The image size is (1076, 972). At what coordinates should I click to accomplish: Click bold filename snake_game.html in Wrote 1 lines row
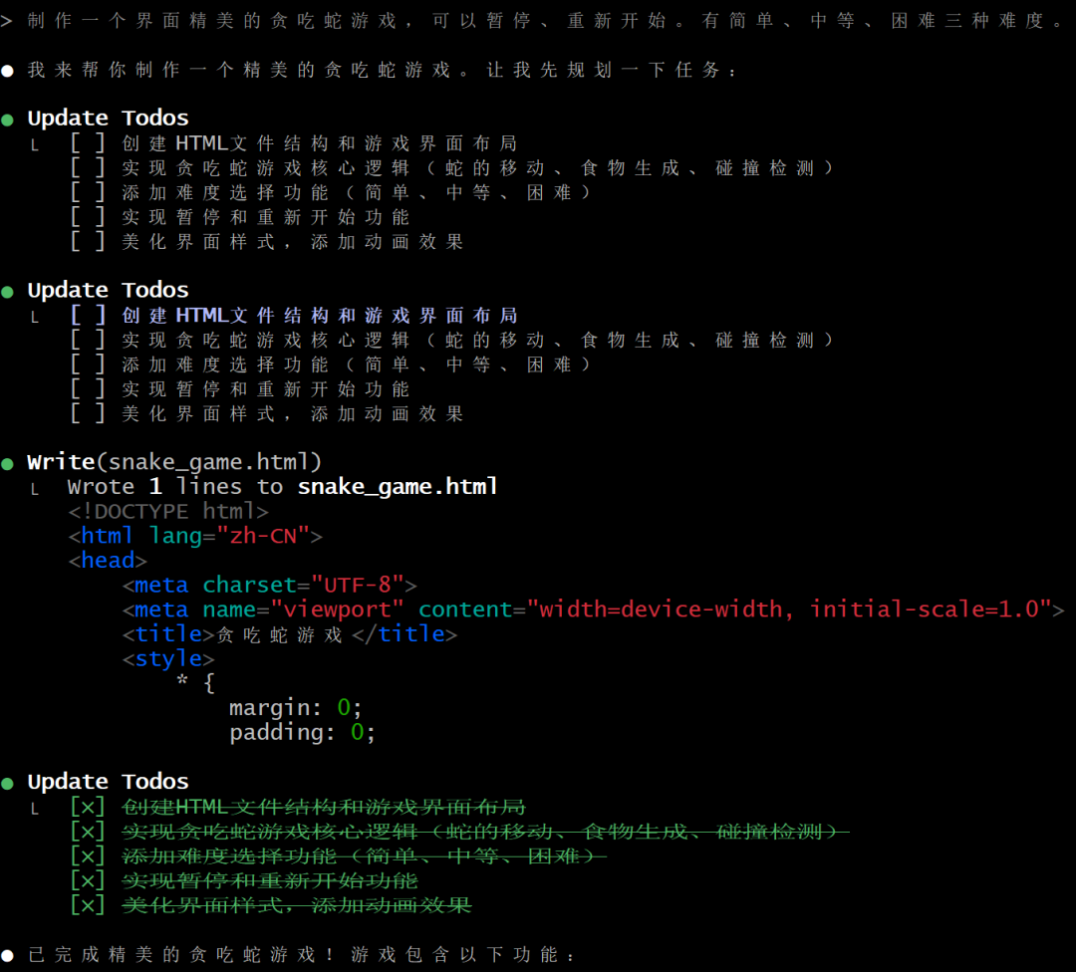(398, 486)
